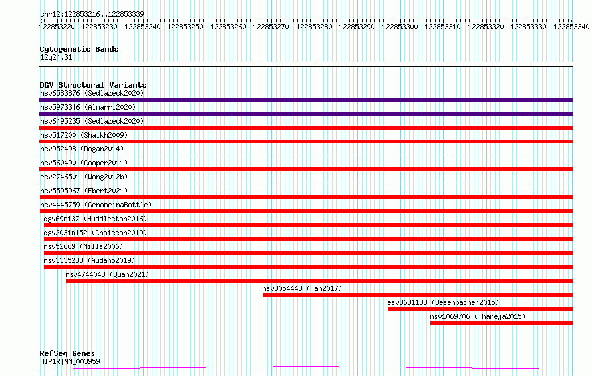Click ruler position 122853220
Screen dimensions: 592x376
57,27
